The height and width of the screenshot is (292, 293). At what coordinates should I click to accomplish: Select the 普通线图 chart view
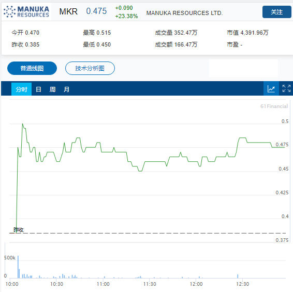32,68
